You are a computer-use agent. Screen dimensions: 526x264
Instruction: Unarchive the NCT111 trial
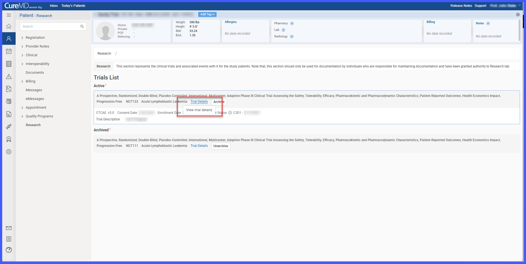(x=221, y=146)
